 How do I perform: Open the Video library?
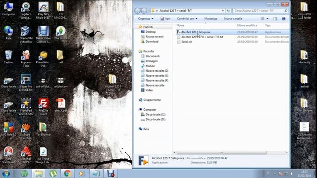147,90
